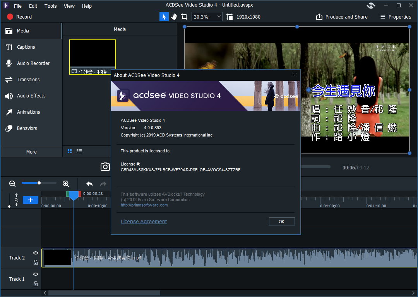Click OK in the About dialog
This screenshot has height=297, width=418.
point(282,222)
